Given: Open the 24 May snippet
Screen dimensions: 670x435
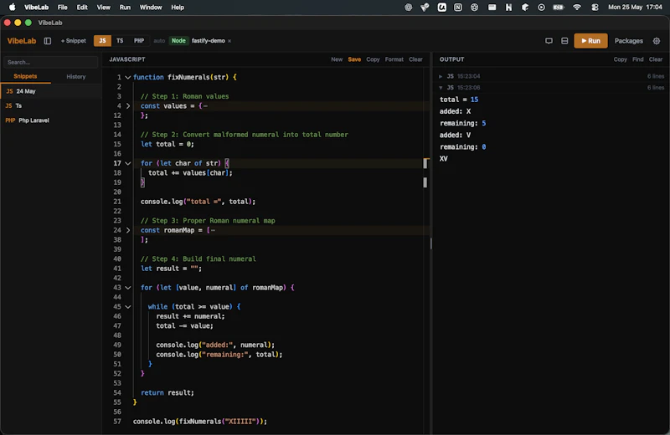Looking at the screenshot, I should pyautogui.click(x=51, y=91).
